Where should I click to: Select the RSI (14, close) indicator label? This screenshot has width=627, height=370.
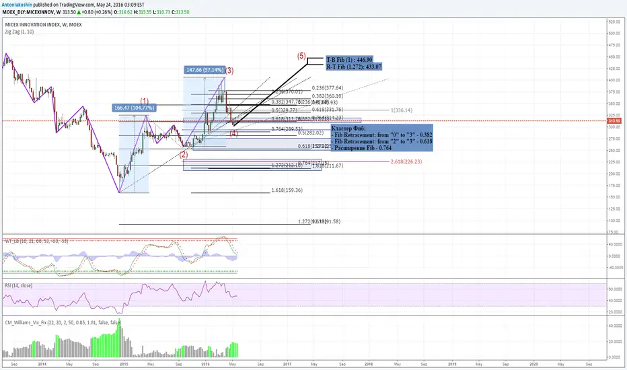click(x=18, y=286)
